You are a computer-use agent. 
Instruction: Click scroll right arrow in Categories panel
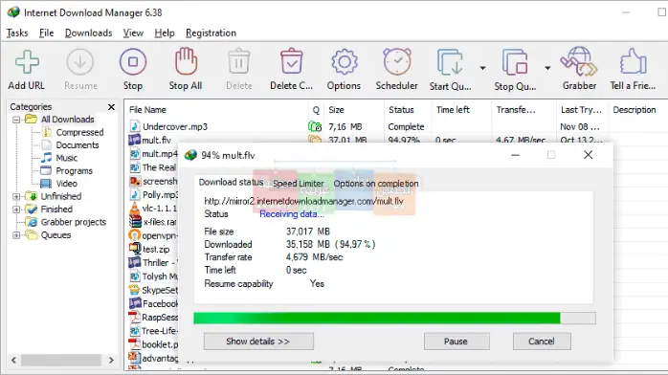pyautogui.click(x=111, y=360)
